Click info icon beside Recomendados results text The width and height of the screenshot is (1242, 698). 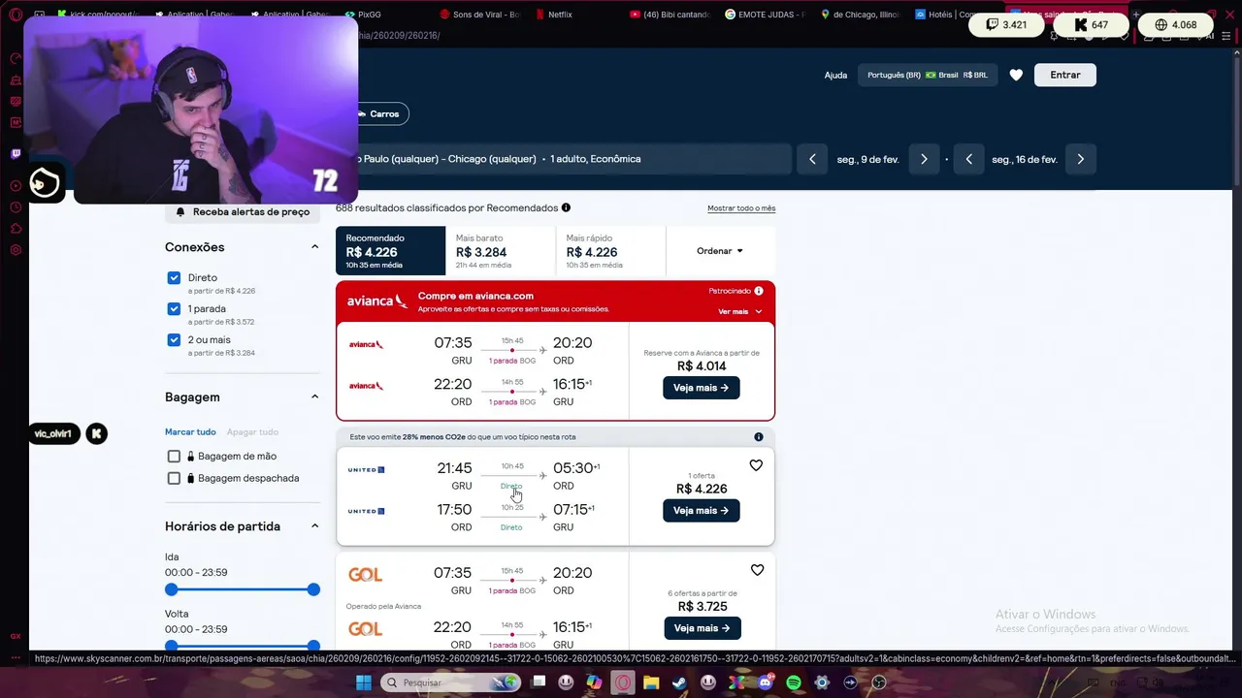click(566, 207)
